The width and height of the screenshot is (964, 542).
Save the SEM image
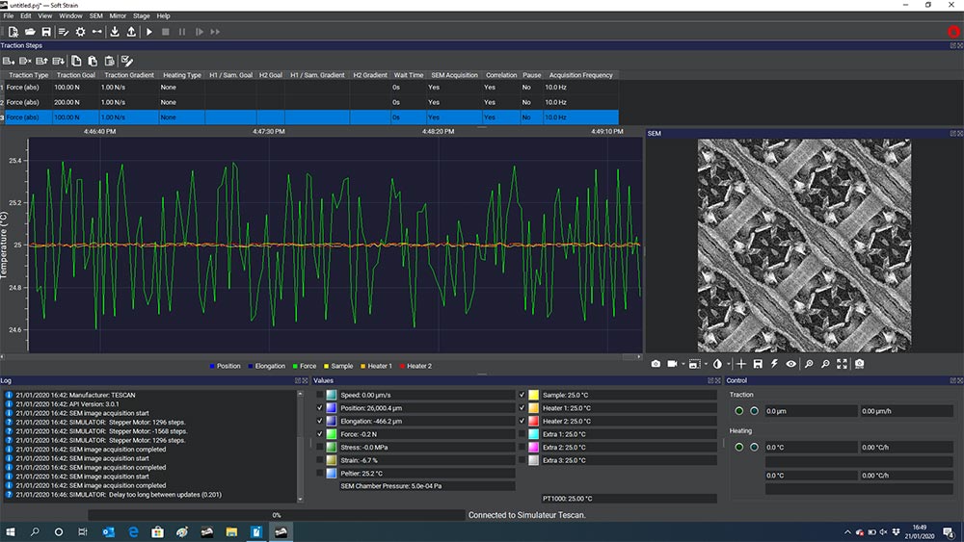click(x=758, y=364)
